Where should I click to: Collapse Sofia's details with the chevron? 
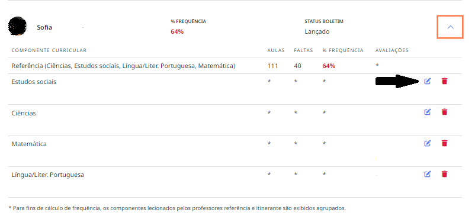[450, 27]
